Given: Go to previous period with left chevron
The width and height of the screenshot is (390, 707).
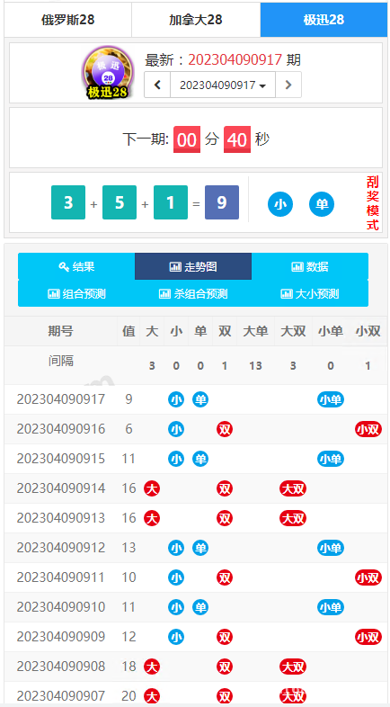Looking at the screenshot, I should pyautogui.click(x=157, y=85).
